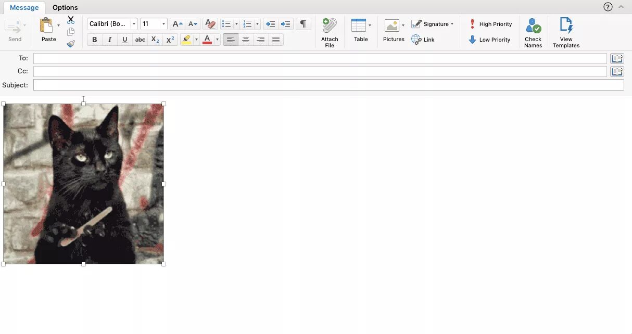Decrease indent
Screen dimensions: 632x334
pos(270,24)
